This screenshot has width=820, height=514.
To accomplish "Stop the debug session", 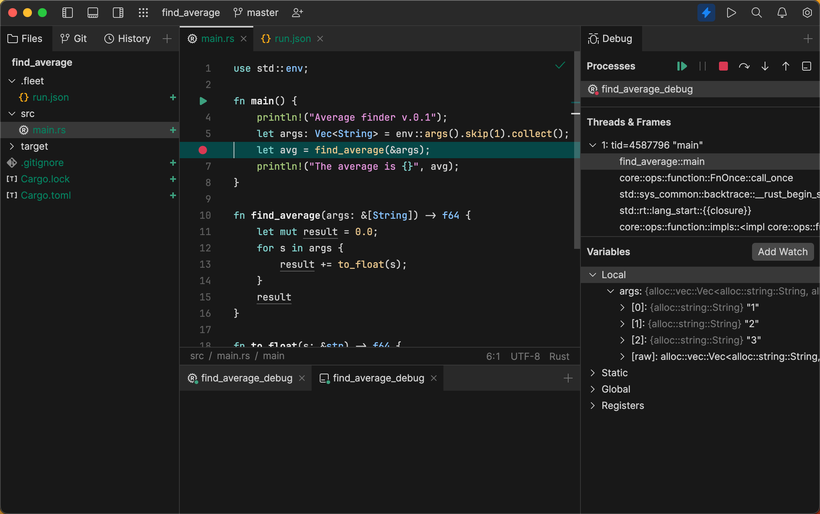I will (x=723, y=66).
